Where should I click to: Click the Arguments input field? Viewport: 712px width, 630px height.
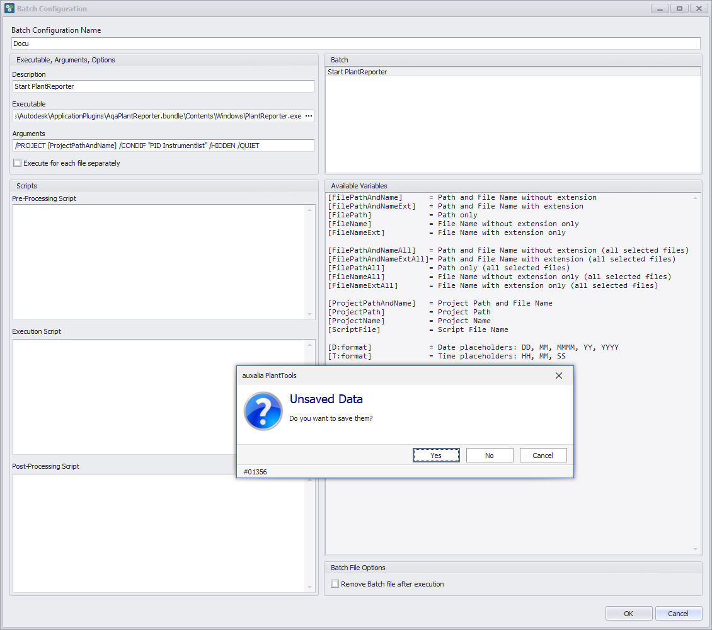click(163, 146)
